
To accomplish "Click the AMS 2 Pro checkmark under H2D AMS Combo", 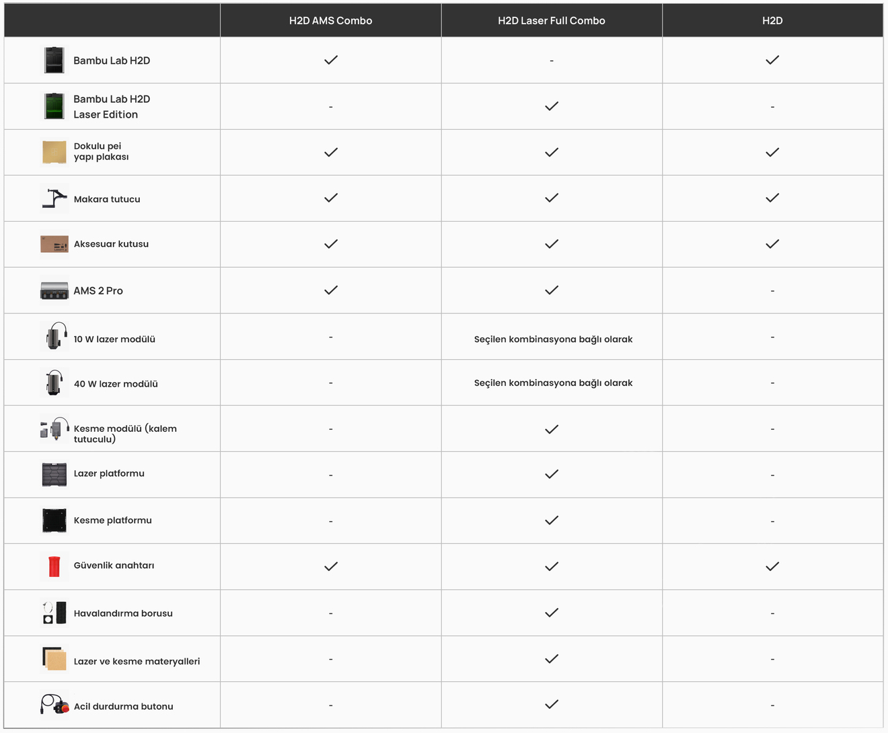I will (331, 291).
